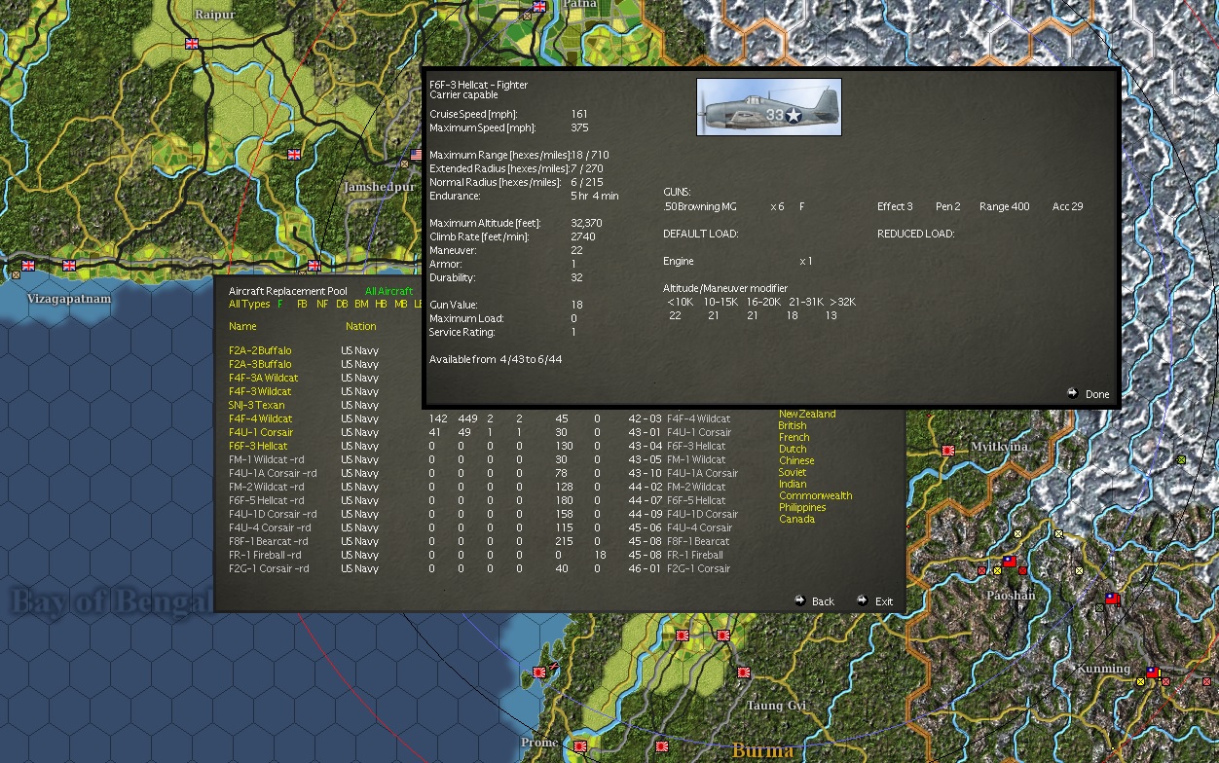Click the arrow icon beside Done
The width and height of the screenshot is (1219, 763).
[x=1073, y=393]
